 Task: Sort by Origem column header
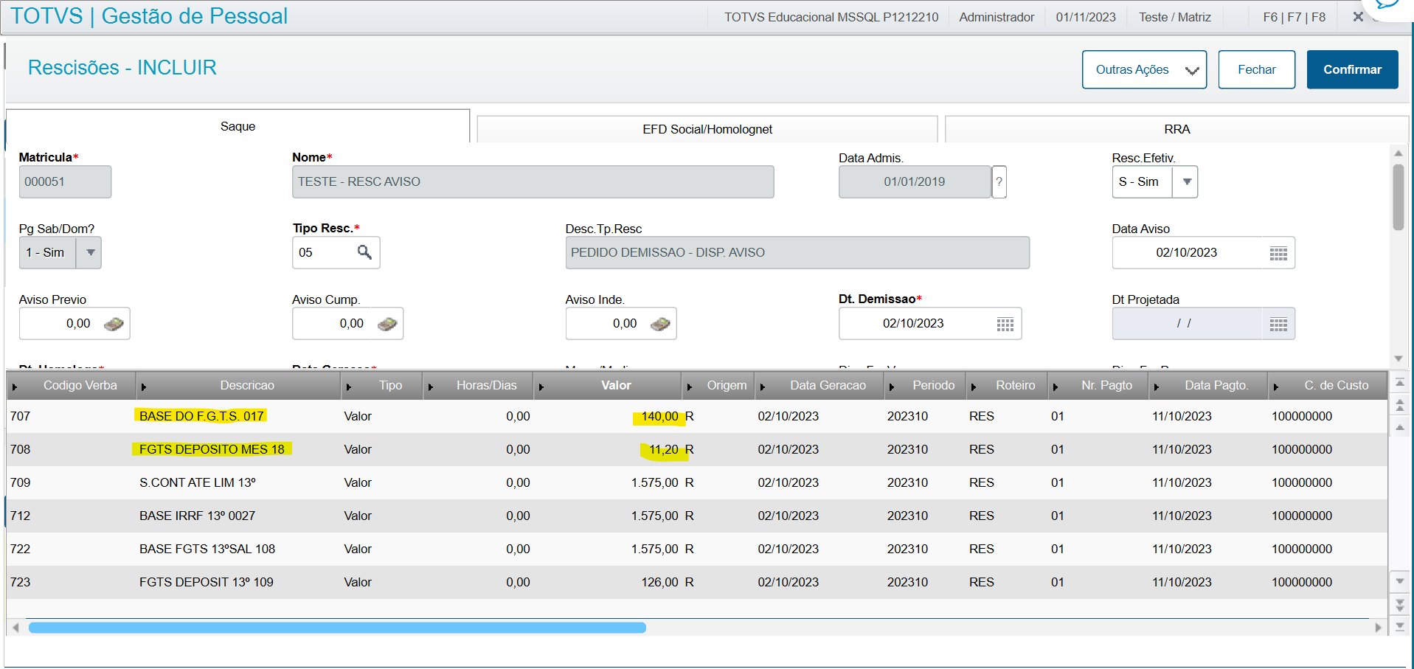(x=718, y=385)
